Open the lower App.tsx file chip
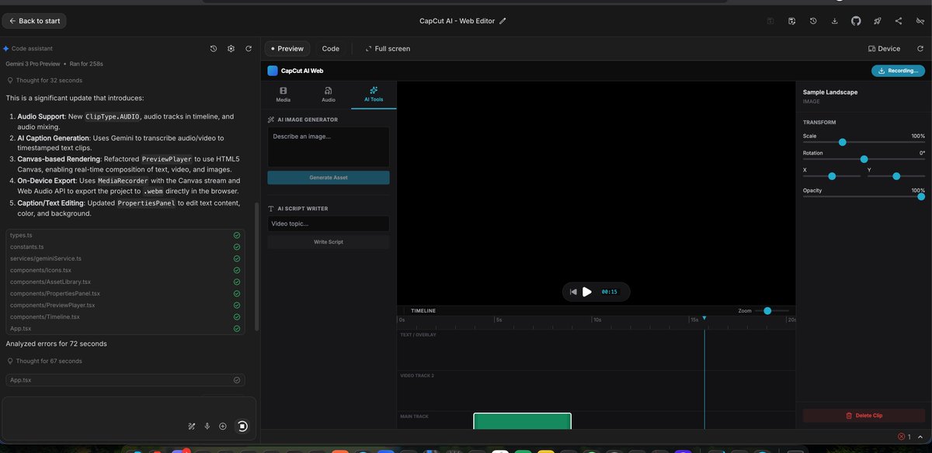Image resolution: width=932 pixels, height=453 pixels. [125, 380]
